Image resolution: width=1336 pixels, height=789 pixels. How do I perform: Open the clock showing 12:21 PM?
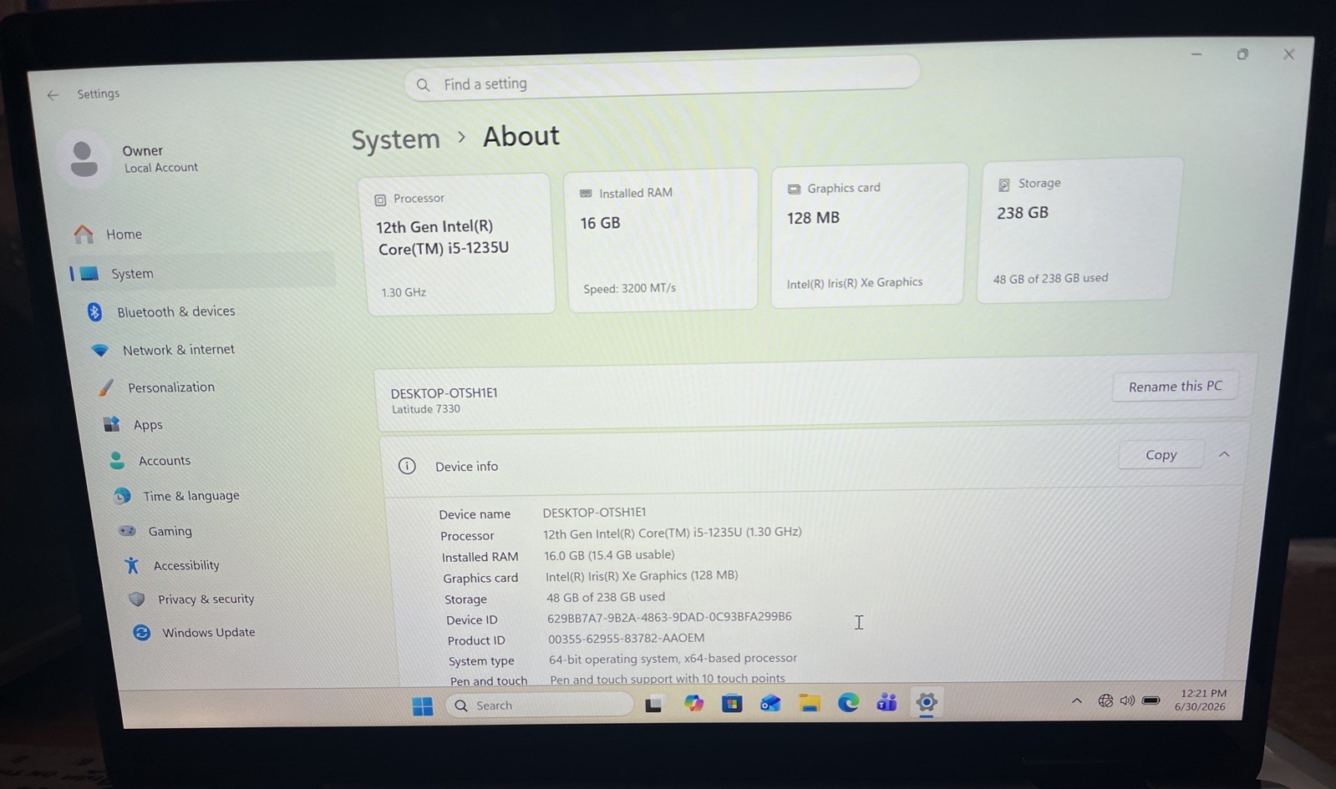point(1201,700)
